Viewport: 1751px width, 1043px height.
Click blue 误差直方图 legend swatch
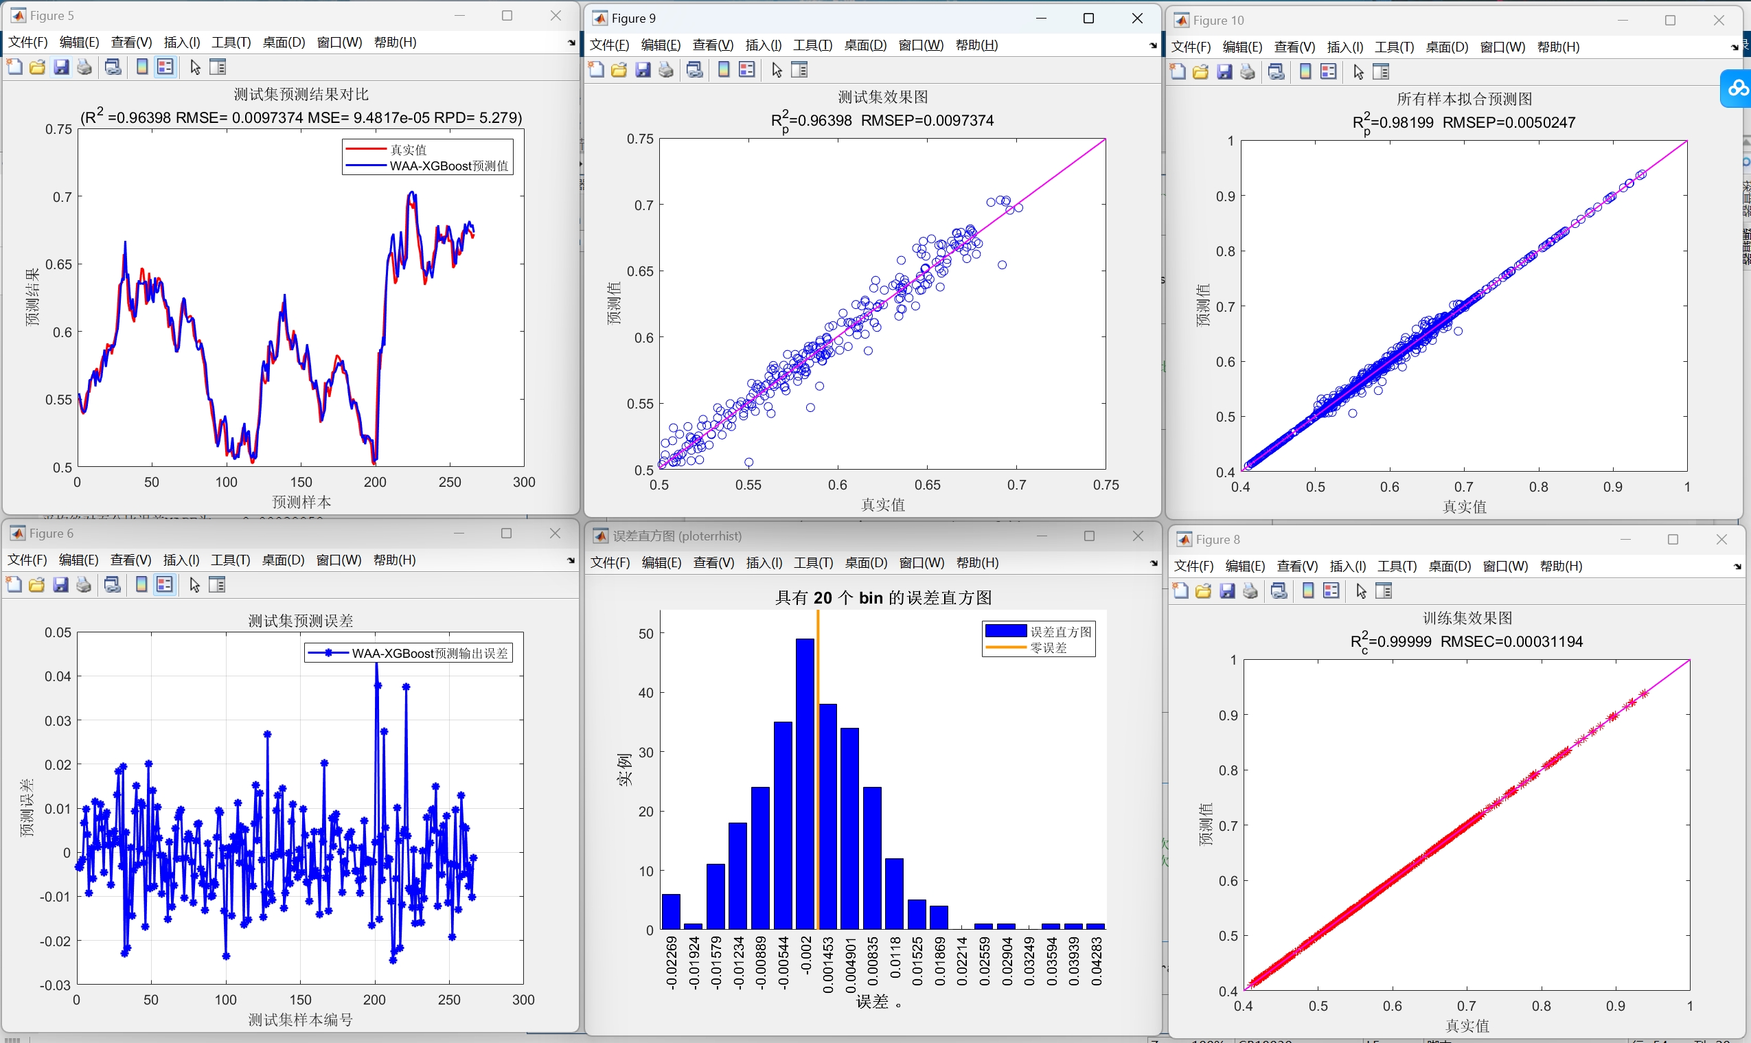(1005, 631)
